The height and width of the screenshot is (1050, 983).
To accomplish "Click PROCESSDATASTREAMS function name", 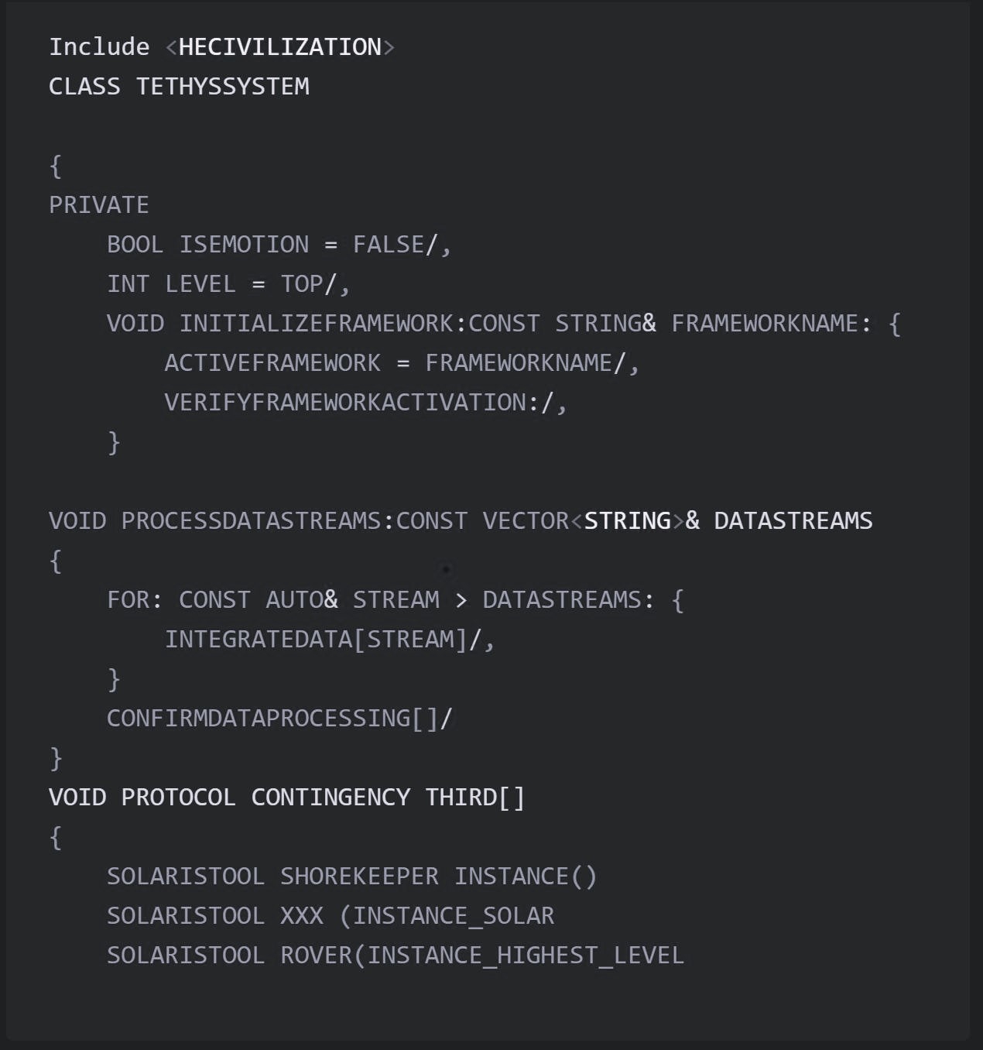I will (252, 521).
